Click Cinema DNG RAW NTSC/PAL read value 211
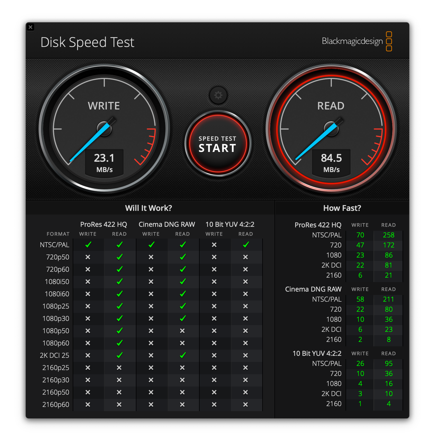 tap(389, 299)
